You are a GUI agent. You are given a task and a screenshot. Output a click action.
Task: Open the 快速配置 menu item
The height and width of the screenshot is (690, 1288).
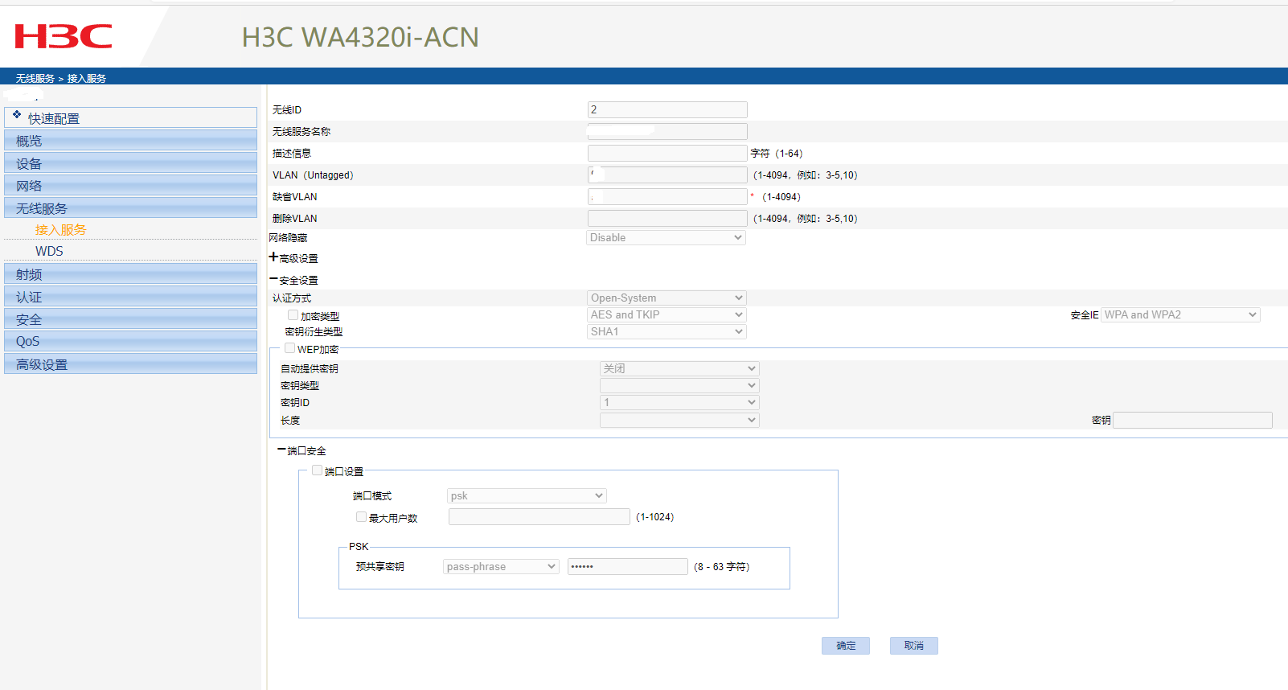point(131,117)
